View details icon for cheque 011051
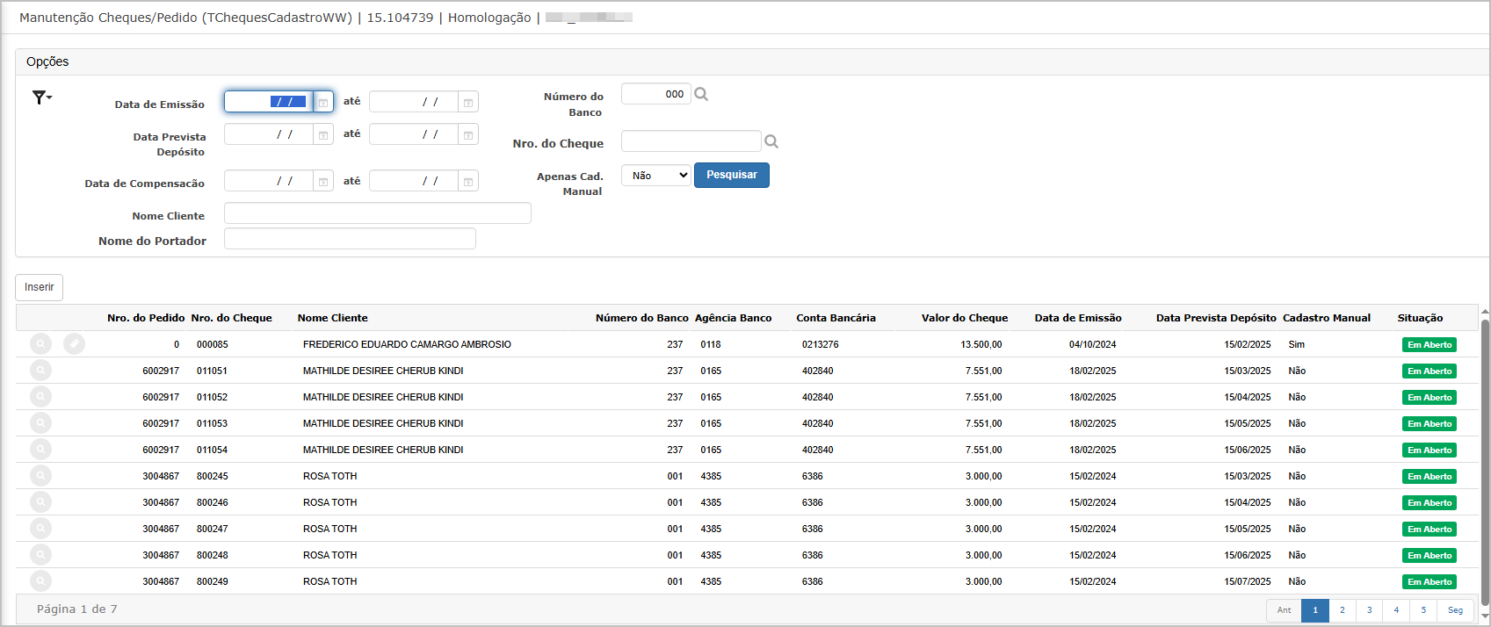The width and height of the screenshot is (1491, 627). pyautogui.click(x=40, y=371)
